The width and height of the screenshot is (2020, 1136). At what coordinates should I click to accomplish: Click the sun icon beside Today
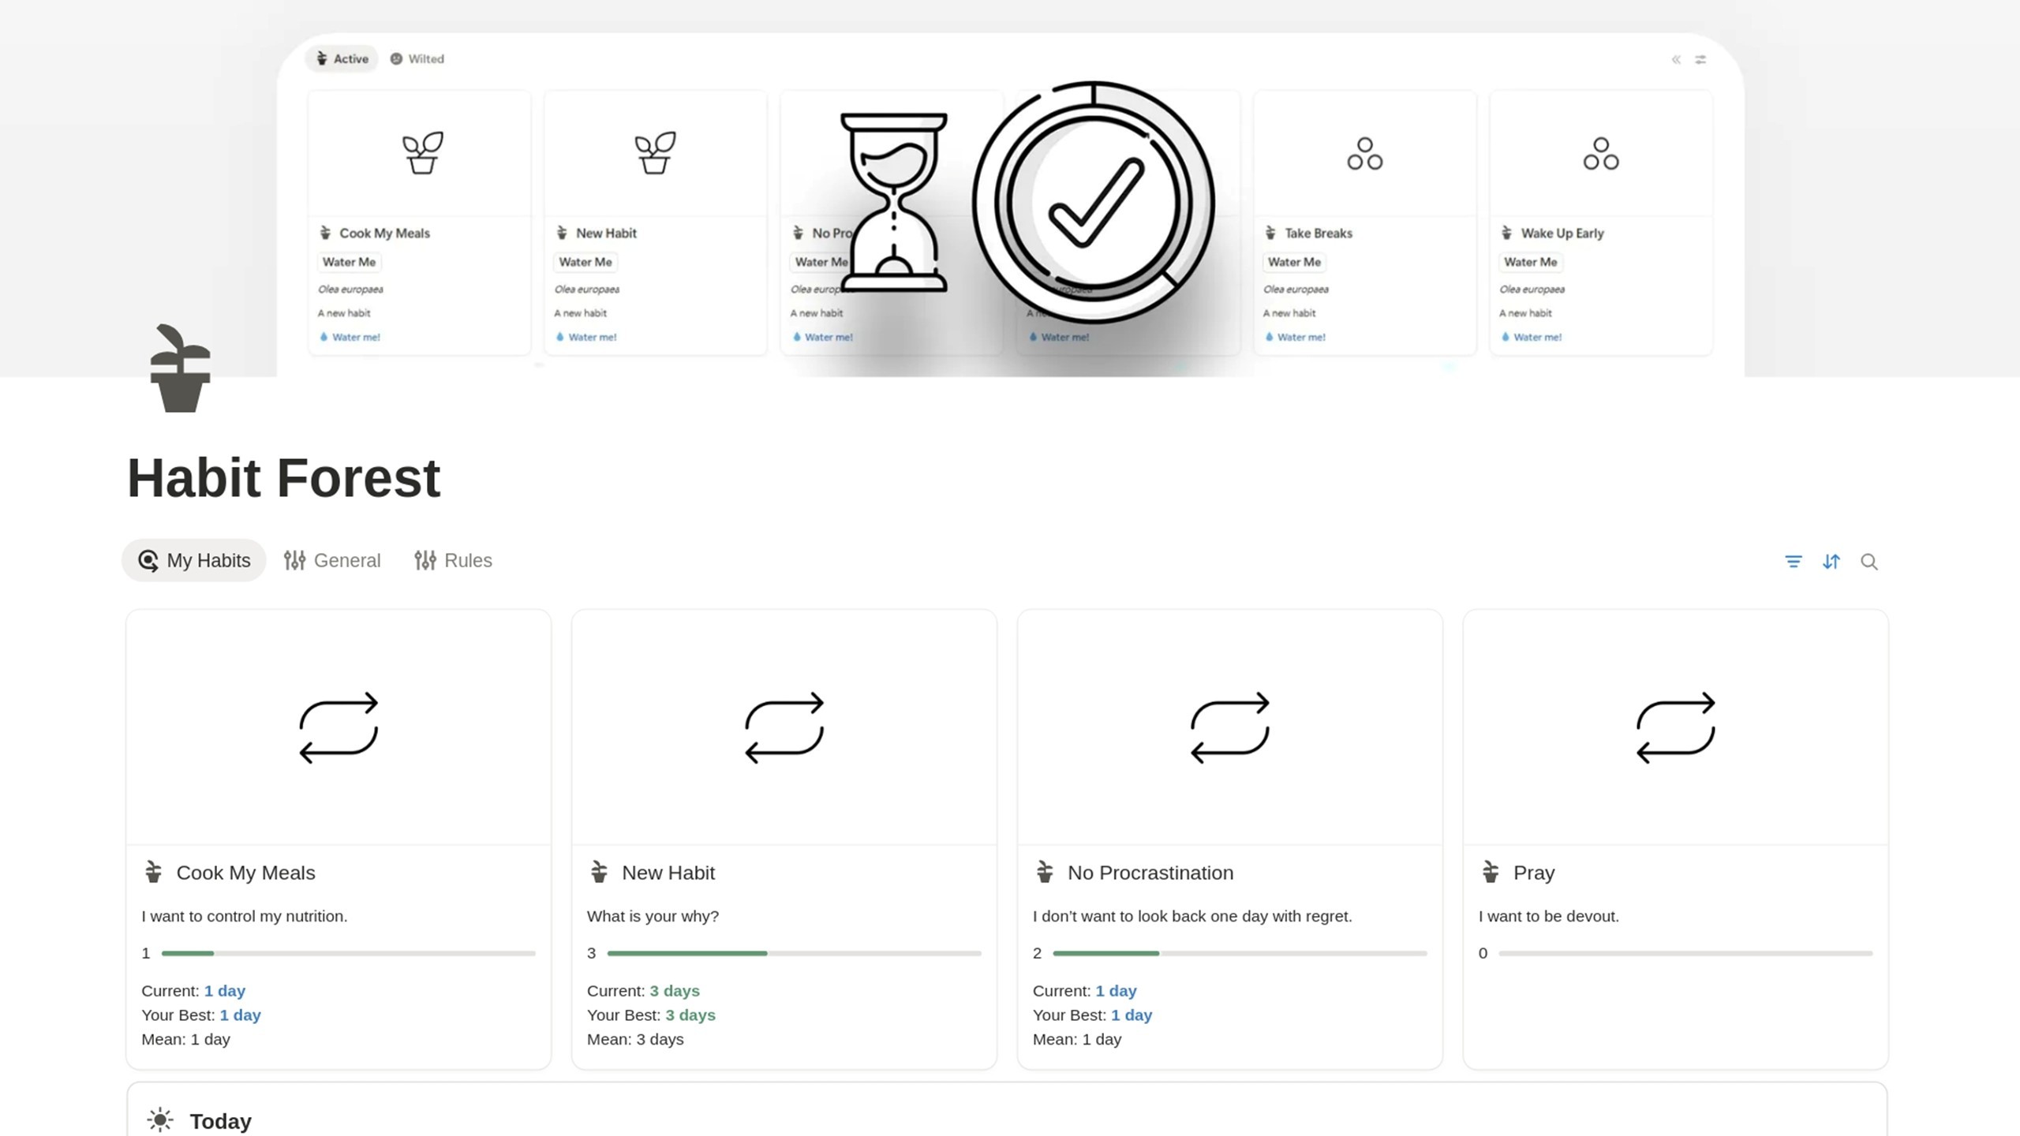tap(160, 1120)
